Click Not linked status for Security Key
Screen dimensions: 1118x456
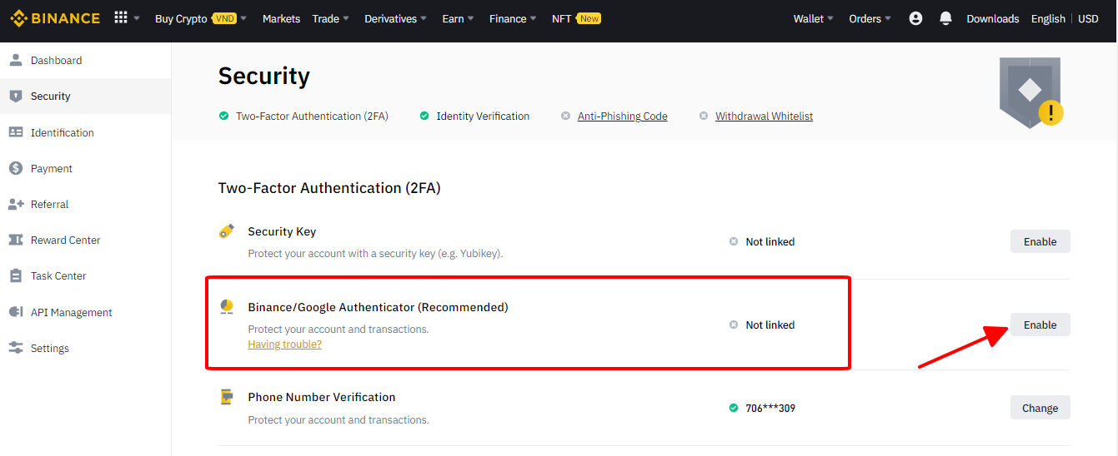pyautogui.click(x=770, y=241)
